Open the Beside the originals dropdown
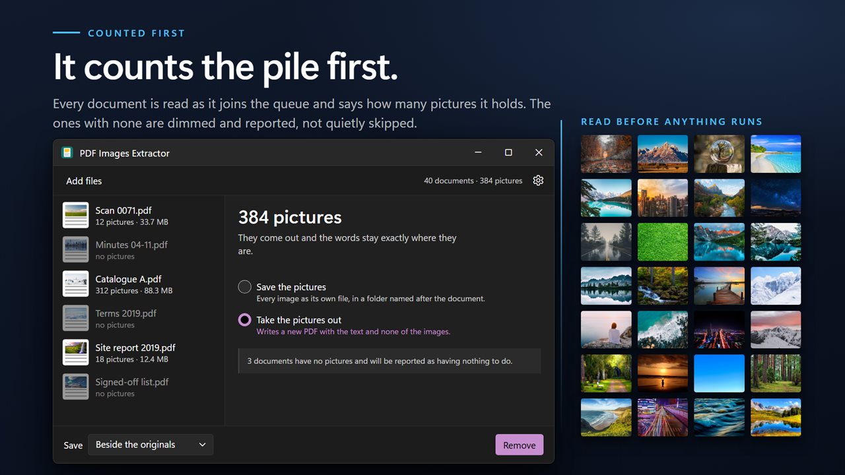 tap(151, 445)
